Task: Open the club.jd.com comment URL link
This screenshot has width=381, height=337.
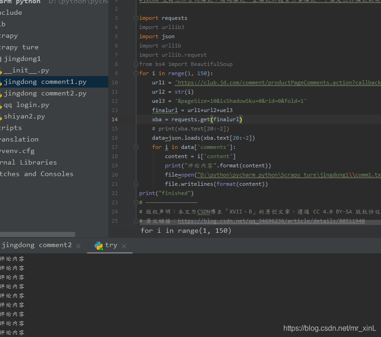Action: pyautogui.click(x=278, y=83)
